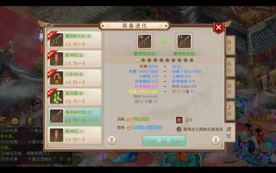
Task: Open the 套装 tab
Action: pos(230,111)
